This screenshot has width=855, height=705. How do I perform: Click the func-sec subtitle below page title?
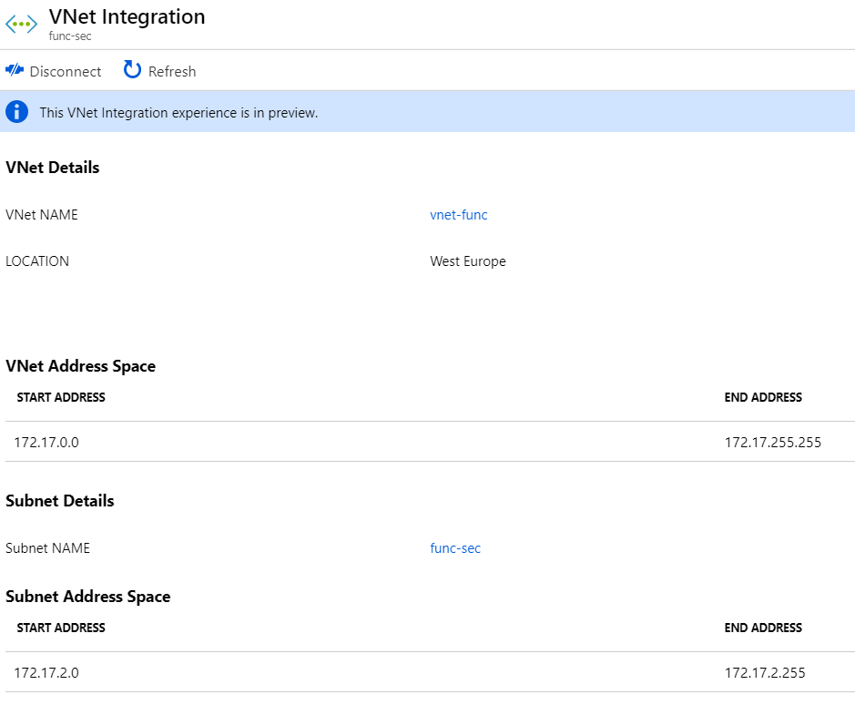[70, 36]
